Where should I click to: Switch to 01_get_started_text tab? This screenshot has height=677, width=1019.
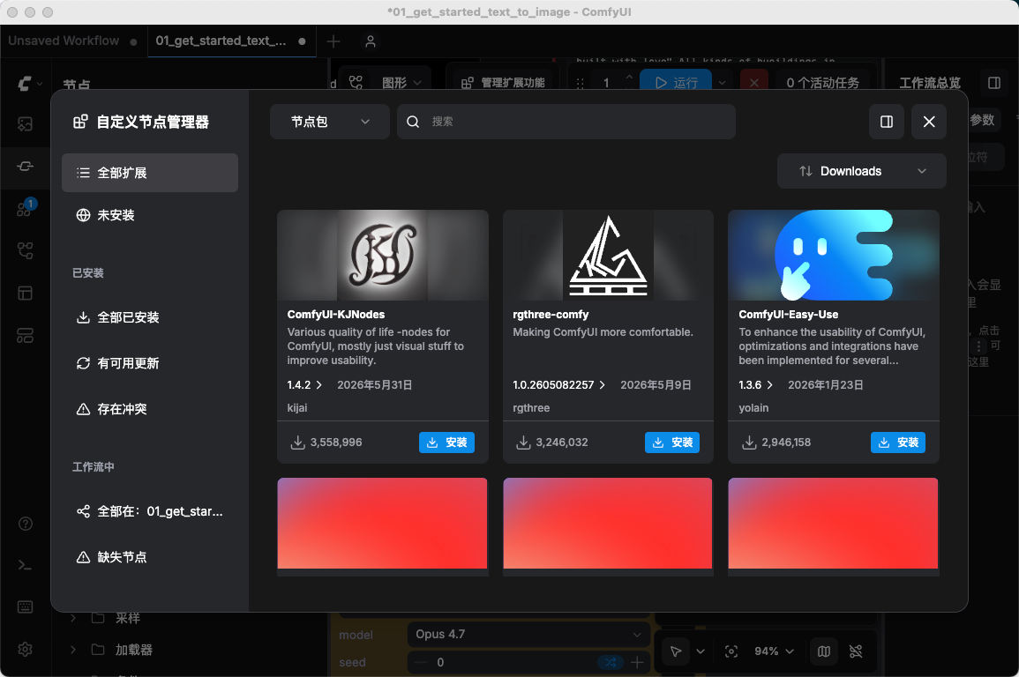pos(231,41)
